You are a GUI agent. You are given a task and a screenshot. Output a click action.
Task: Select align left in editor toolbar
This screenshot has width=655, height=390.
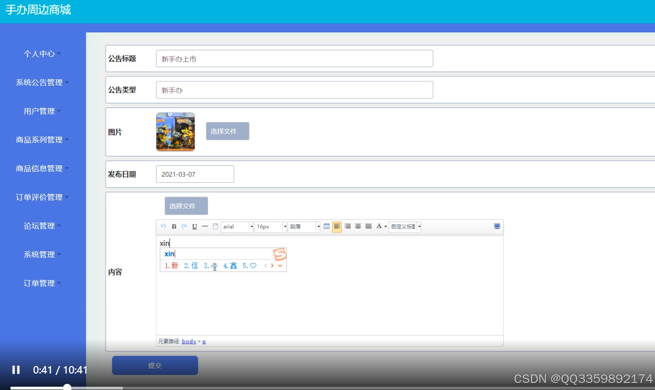tap(337, 227)
